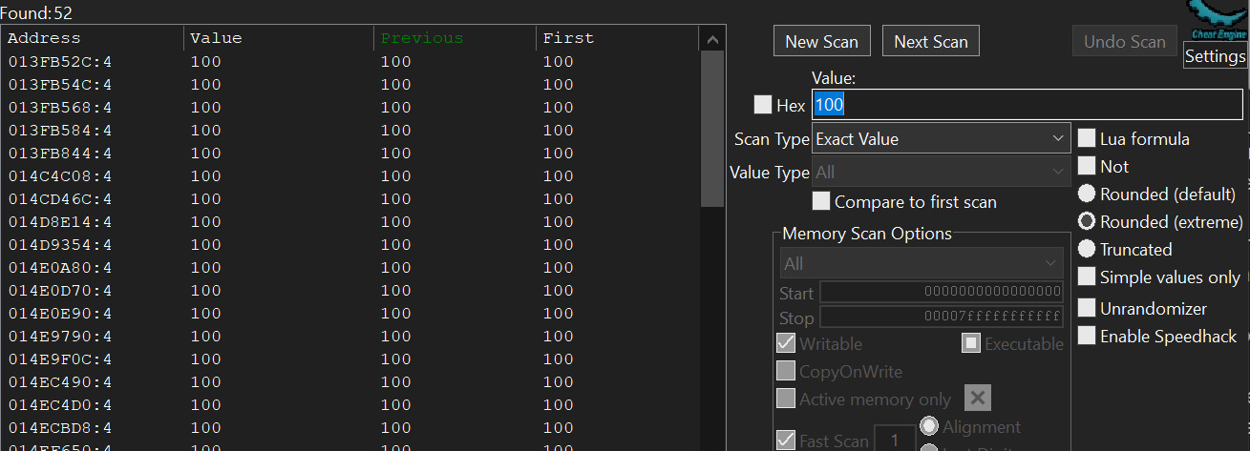Open the Scan Type dropdown

941,139
